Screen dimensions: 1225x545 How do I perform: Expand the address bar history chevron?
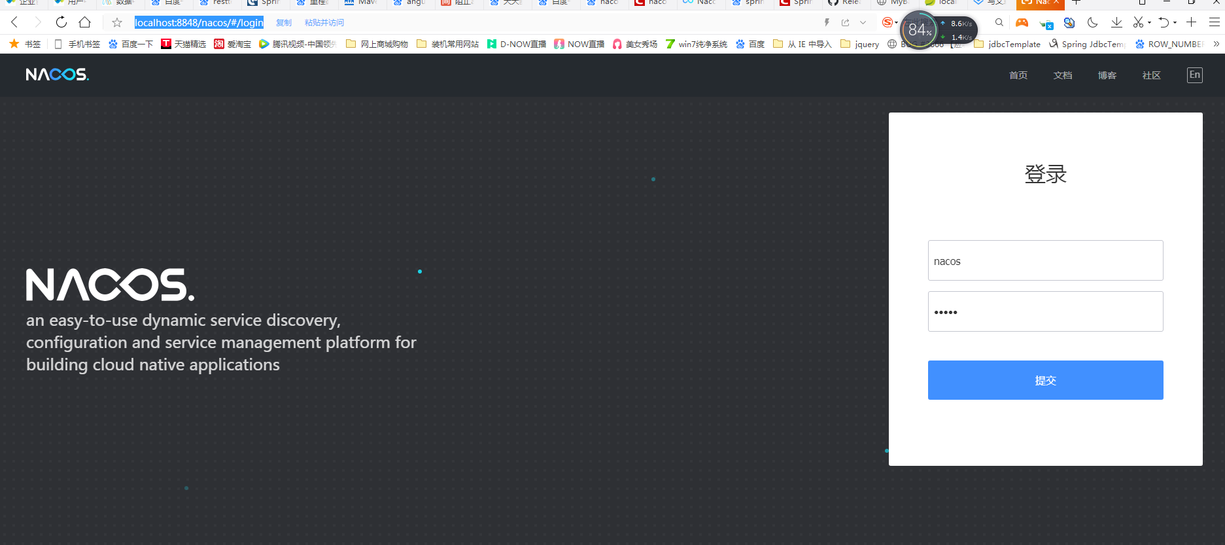pos(863,22)
